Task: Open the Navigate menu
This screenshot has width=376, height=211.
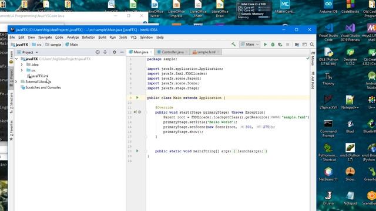Action: [x=45, y=38]
